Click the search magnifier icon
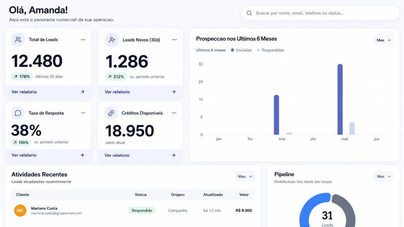This screenshot has height=227, width=404. click(249, 13)
